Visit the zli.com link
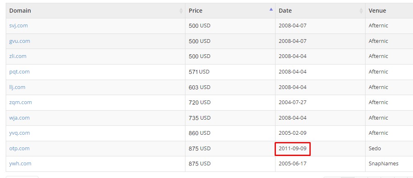This screenshot has height=178, width=413. (18, 56)
